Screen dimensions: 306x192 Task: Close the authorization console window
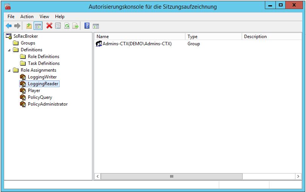294,5
